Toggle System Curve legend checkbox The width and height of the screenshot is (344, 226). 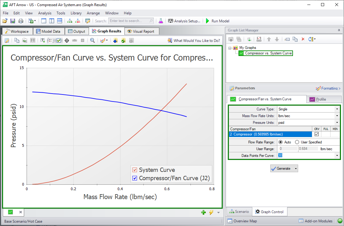coord(135,170)
